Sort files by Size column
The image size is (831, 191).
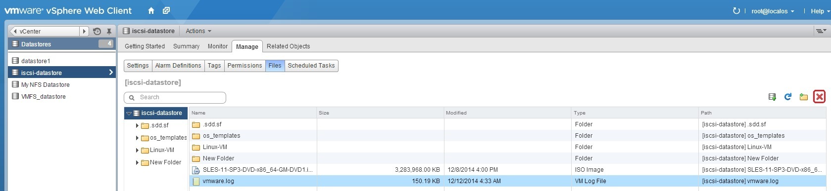[x=380, y=113]
